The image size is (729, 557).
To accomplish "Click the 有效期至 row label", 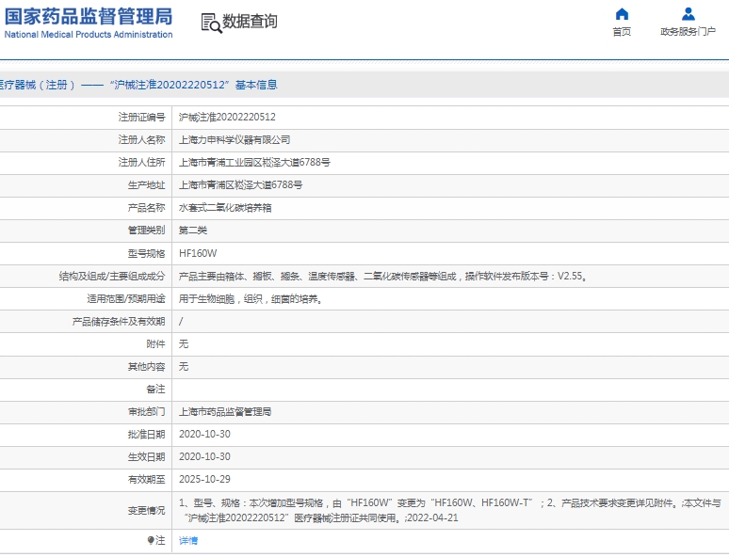I will coord(146,480).
